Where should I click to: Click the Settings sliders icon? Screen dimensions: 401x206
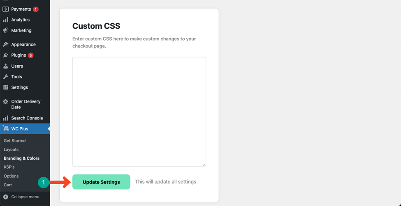tap(5, 87)
